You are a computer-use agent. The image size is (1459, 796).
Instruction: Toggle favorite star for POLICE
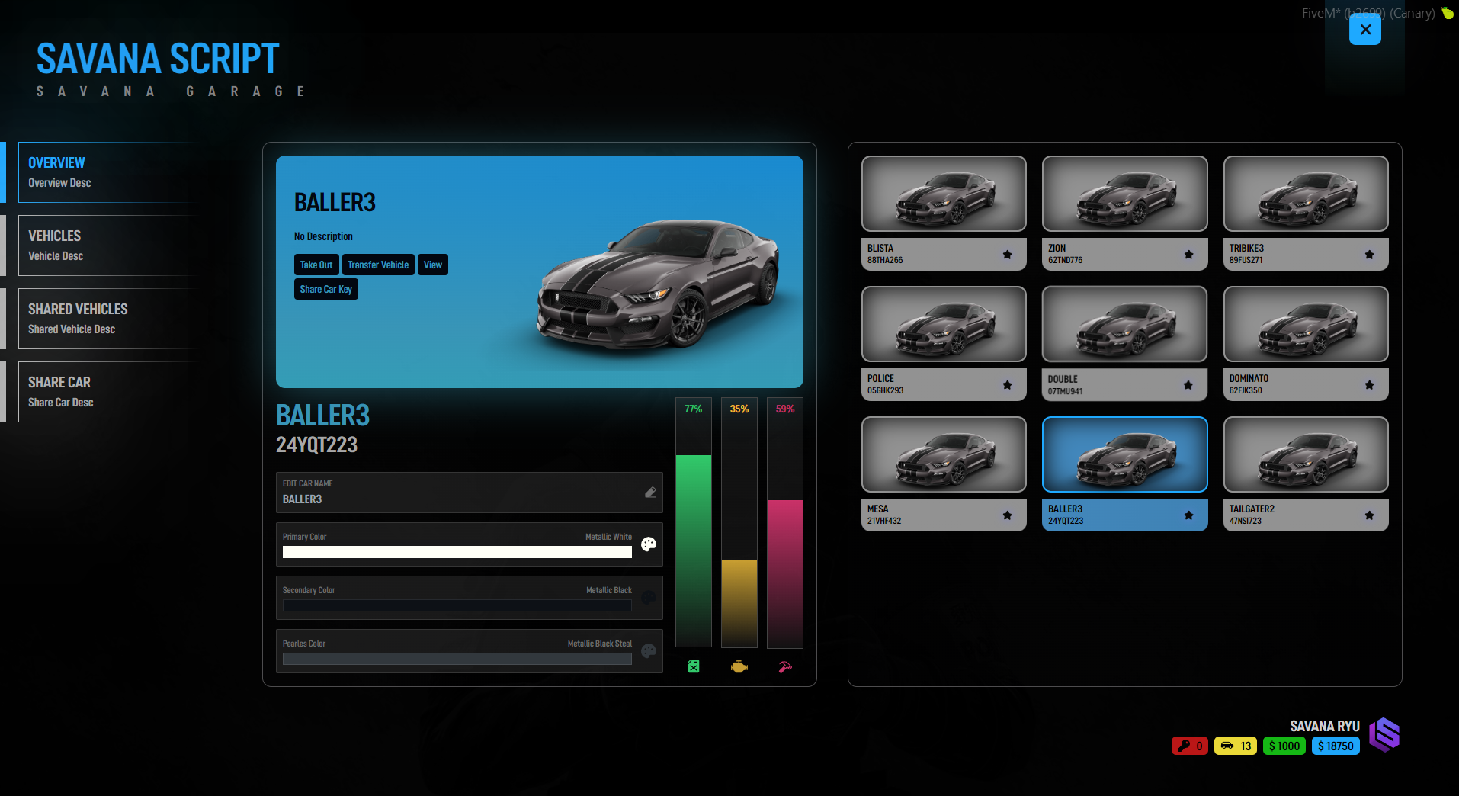pos(1008,385)
